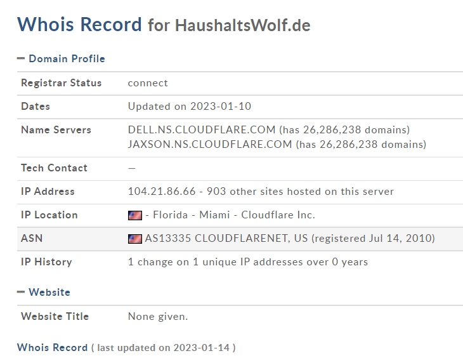The height and width of the screenshot is (358, 463).
Task: Click '903 other sites hosted on this server'
Action: click(x=300, y=191)
